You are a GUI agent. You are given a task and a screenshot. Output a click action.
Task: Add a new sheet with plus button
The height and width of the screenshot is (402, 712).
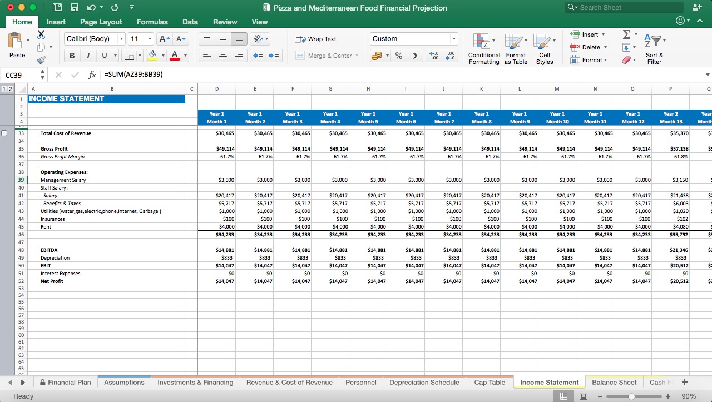point(684,382)
